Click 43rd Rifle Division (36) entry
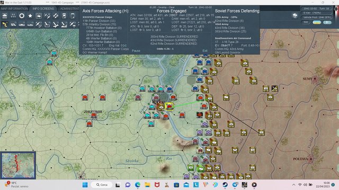The height and width of the screenshot is (190, 339). [x=229, y=28]
